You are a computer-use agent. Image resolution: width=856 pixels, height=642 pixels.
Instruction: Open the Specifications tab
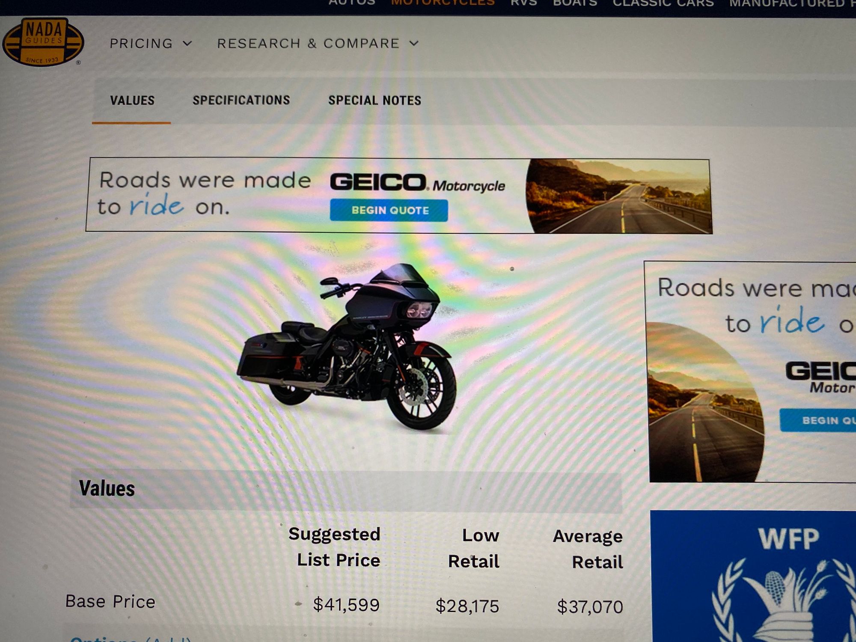[241, 100]
